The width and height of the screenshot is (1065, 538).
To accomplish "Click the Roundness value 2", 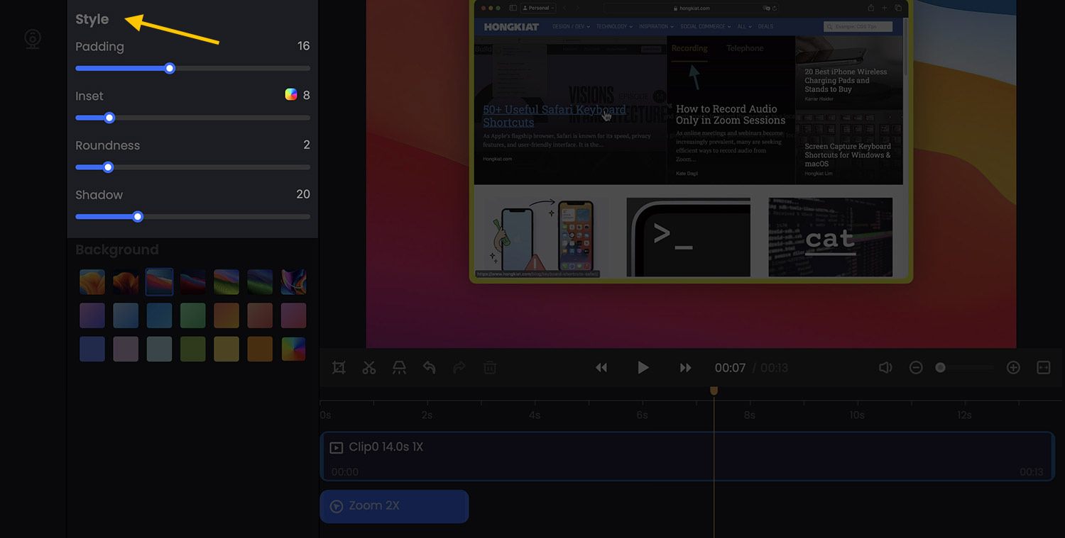I will pos(307,145).
